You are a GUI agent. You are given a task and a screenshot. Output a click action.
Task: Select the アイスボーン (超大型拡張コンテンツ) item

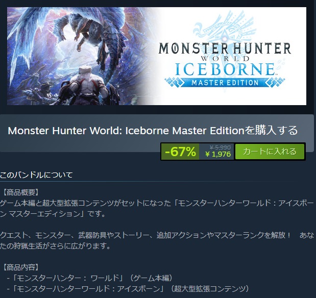click(x=128, y=289)
